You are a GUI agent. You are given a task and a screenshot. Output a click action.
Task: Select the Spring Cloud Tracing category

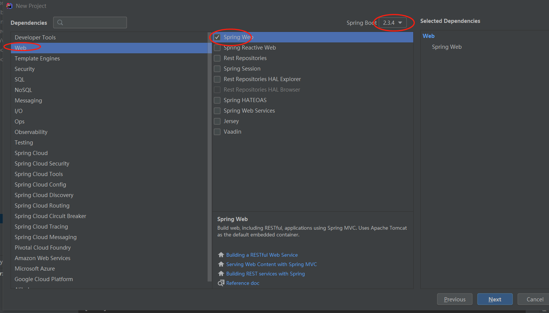pyautogui.click(x=109, y=227)
